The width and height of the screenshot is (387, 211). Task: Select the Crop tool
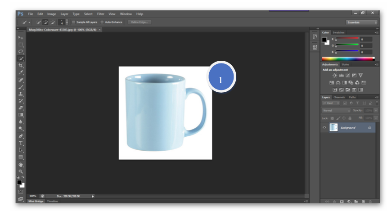click(21, 65)
